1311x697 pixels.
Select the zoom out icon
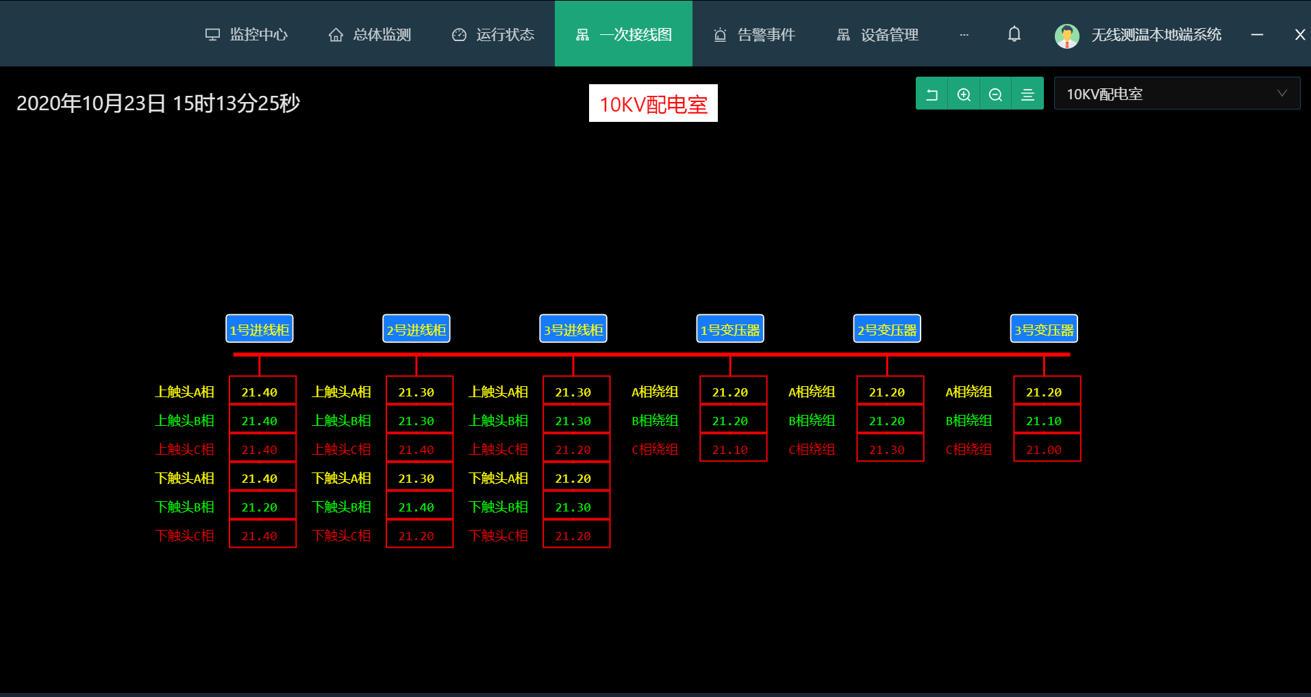pos(995,93)
